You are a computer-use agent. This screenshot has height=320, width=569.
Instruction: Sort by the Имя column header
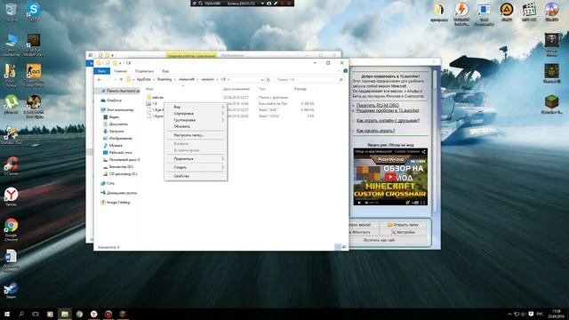[x=149, y=89]
